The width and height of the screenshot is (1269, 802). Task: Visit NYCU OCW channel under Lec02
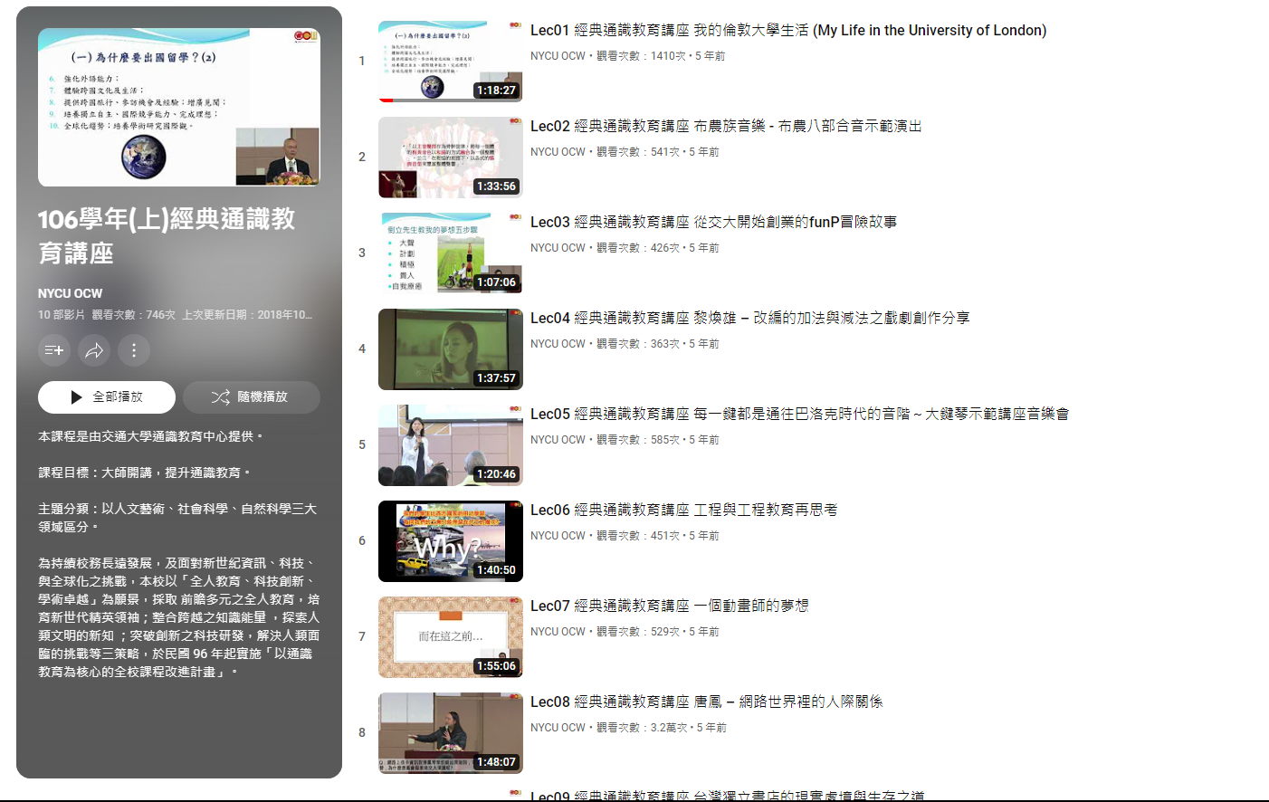[558, 152]
